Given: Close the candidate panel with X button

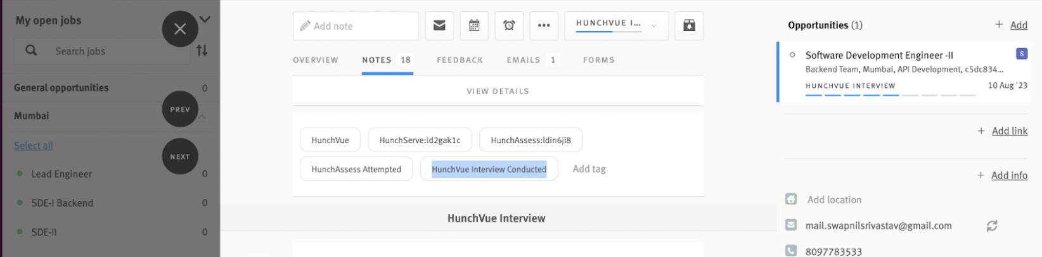Looking at the screenshot, I should 180,29.
